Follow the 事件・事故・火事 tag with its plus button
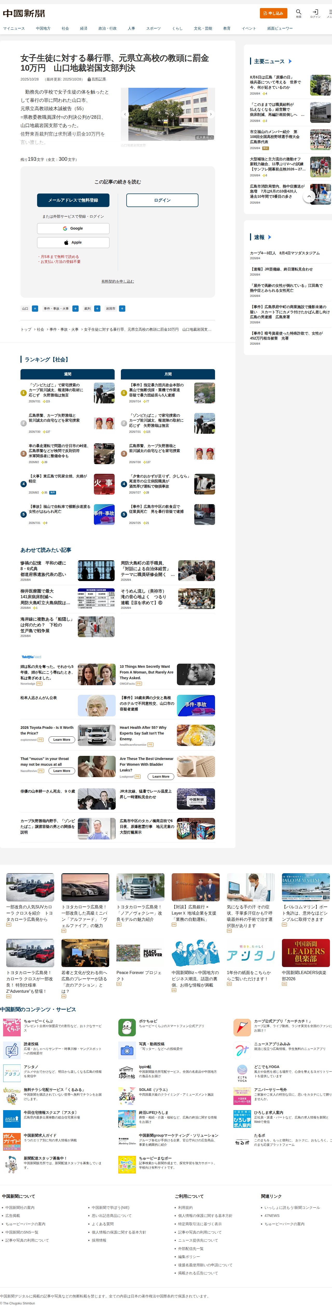 [x=75, y=309]
